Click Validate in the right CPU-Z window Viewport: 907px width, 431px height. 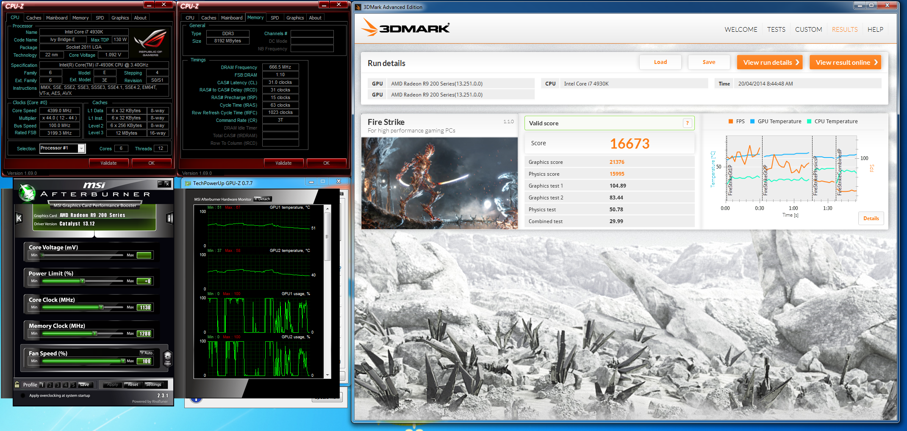point(283,163)
